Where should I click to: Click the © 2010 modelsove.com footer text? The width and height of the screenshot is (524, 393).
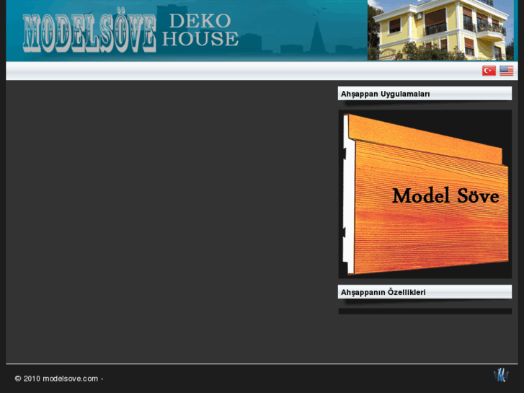point(59,379)
